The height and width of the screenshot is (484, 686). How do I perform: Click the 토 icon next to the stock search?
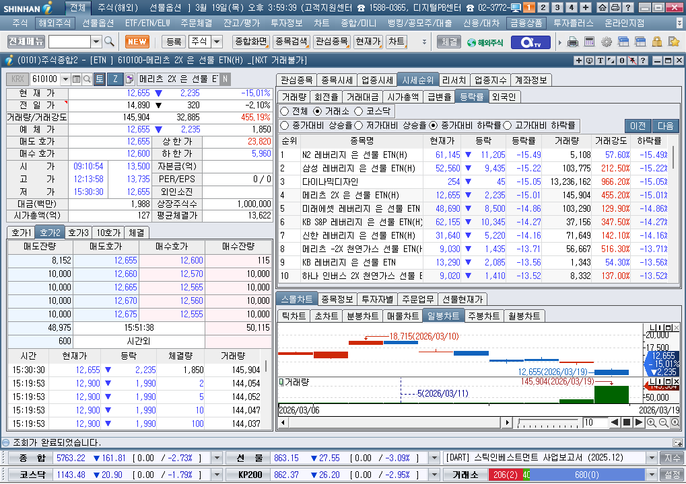(100, 79)
